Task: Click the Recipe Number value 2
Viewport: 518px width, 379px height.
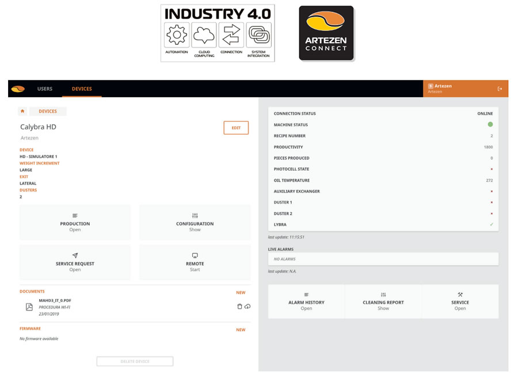Action: pyautogui.click(x=492, y=136)
